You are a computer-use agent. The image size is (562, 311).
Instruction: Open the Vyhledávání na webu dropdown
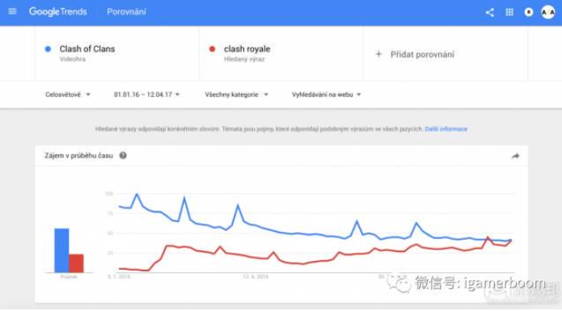coord(326,95)
